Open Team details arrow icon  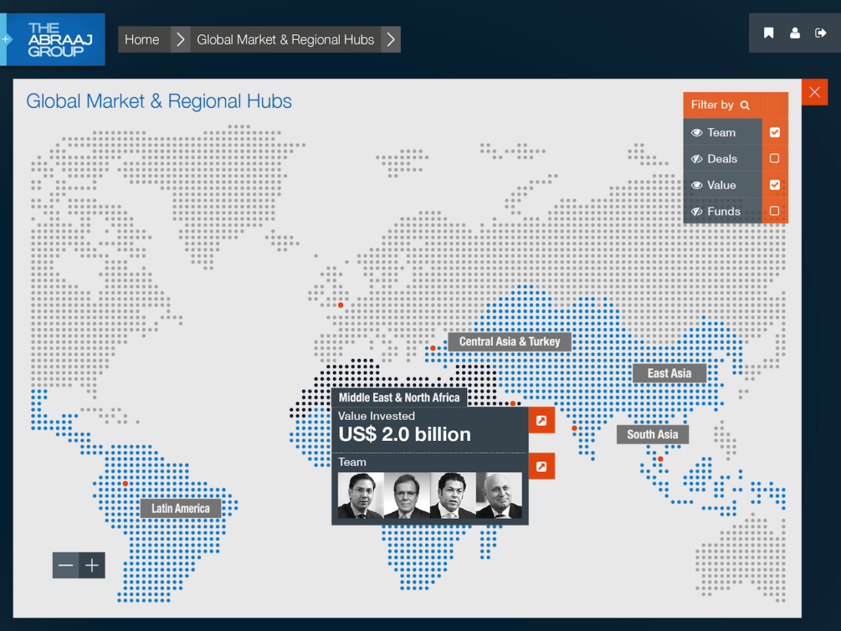[x=541, y=467]
